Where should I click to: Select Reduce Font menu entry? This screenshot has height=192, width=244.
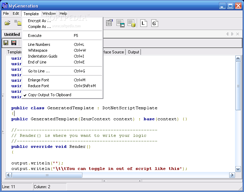(62, 86)
